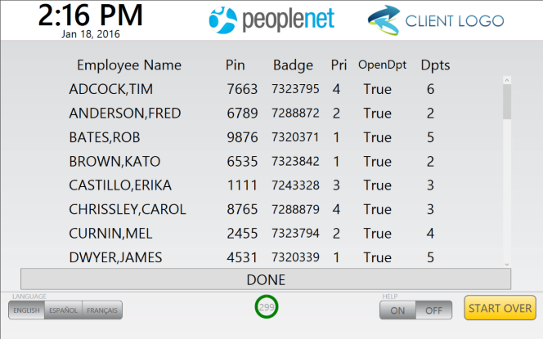Click the Dpts column header

coord(435,65)
